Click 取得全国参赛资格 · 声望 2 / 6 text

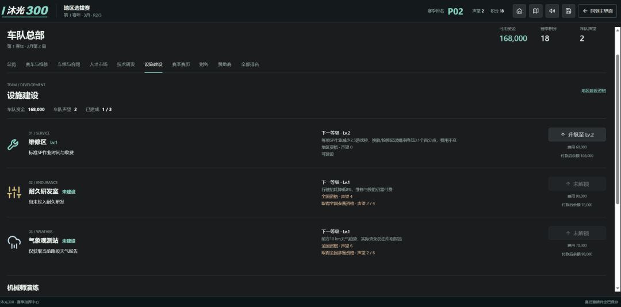click(x=348, y=253)
